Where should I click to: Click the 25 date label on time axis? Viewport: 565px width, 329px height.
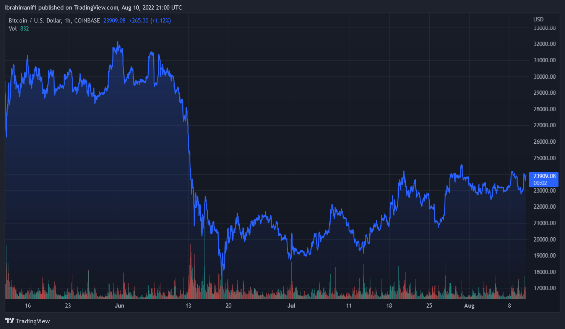pyautogui.click(x=429, y=306)
